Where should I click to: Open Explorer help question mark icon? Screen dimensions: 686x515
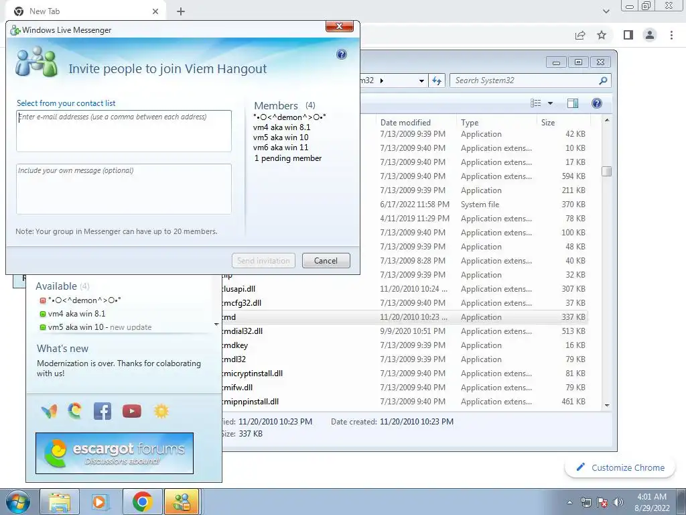597,103
